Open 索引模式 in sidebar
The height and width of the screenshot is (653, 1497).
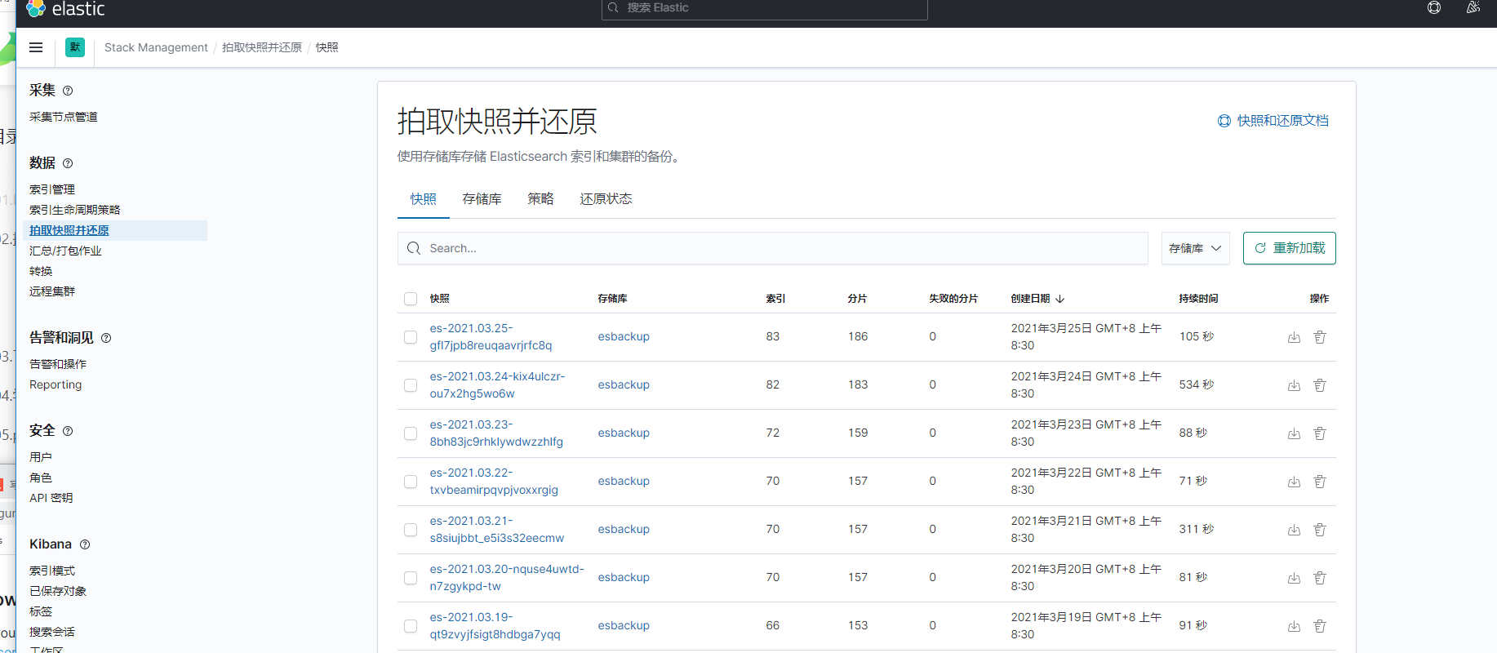(x=52, y=571)
